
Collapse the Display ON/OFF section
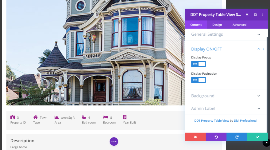point(259,49)
